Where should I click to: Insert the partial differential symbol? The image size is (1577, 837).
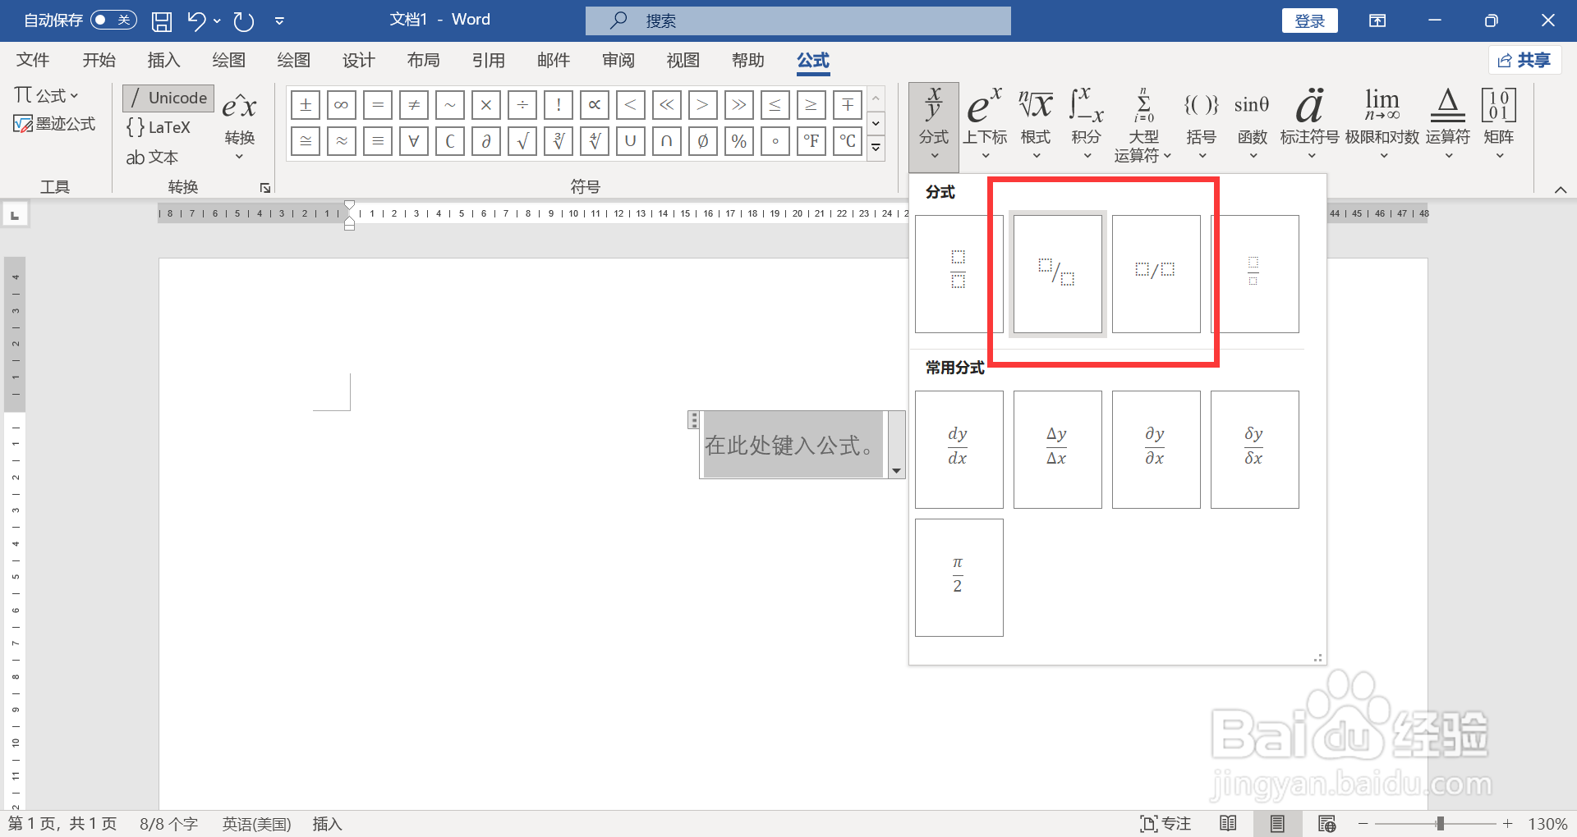click(486, 141)
